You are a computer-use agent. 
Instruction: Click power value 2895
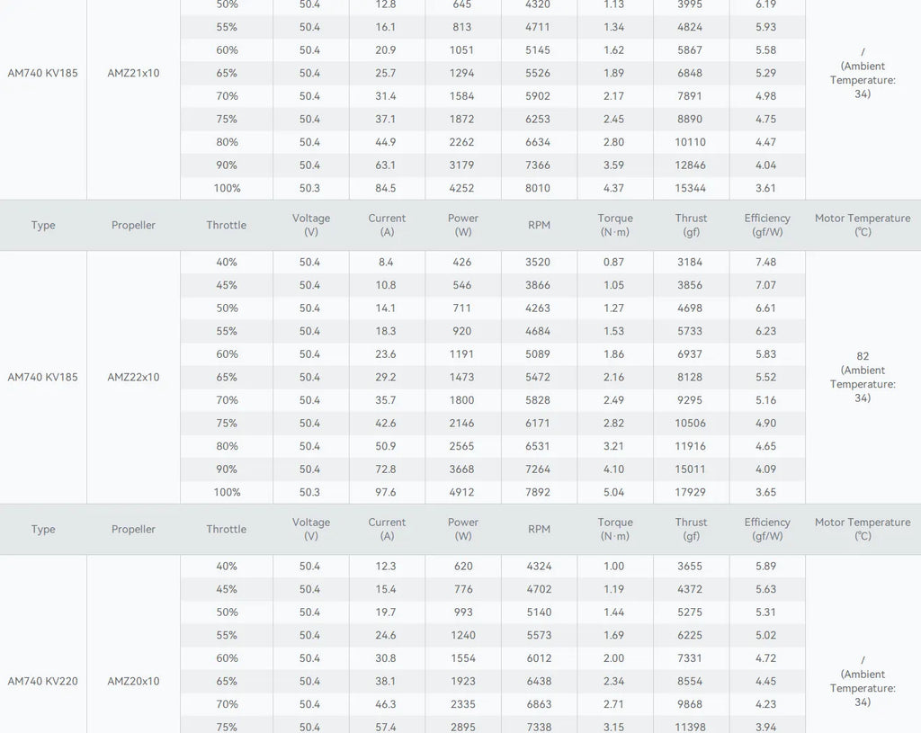(463, 727)
